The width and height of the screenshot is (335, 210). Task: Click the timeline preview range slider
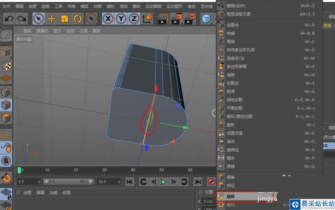tap(69, 182)
